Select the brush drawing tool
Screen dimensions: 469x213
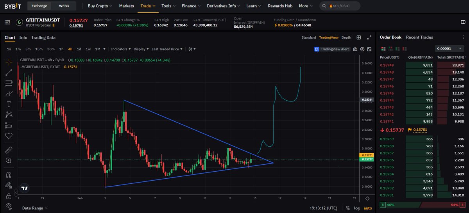pyautogui.click(x=9, y=94)
